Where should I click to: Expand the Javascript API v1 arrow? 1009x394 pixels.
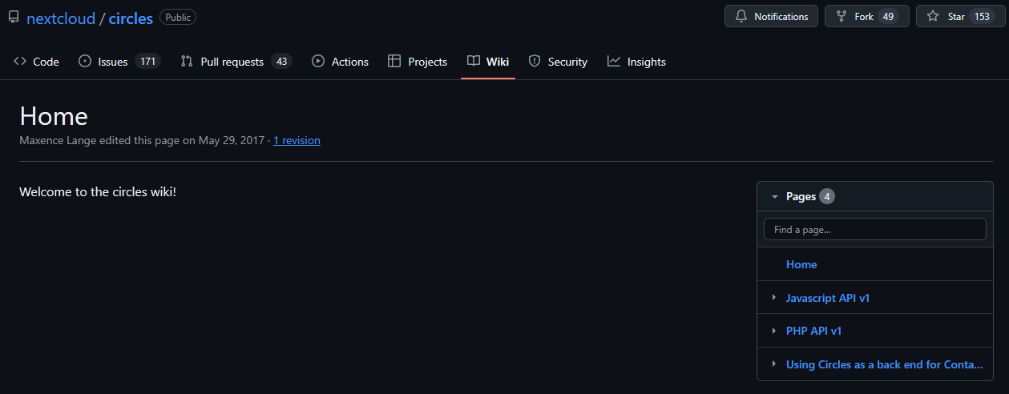[x=774, y=298]
